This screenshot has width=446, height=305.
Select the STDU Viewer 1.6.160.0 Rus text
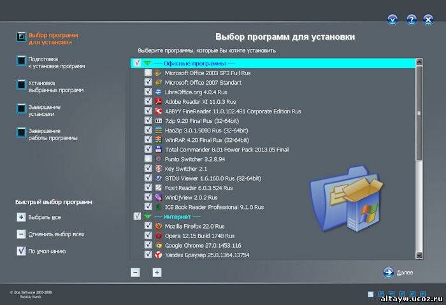coord(213,178)
